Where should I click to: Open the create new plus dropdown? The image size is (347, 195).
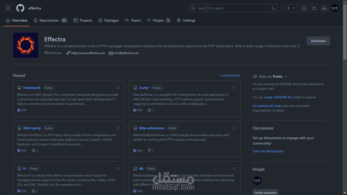(291, 8)
